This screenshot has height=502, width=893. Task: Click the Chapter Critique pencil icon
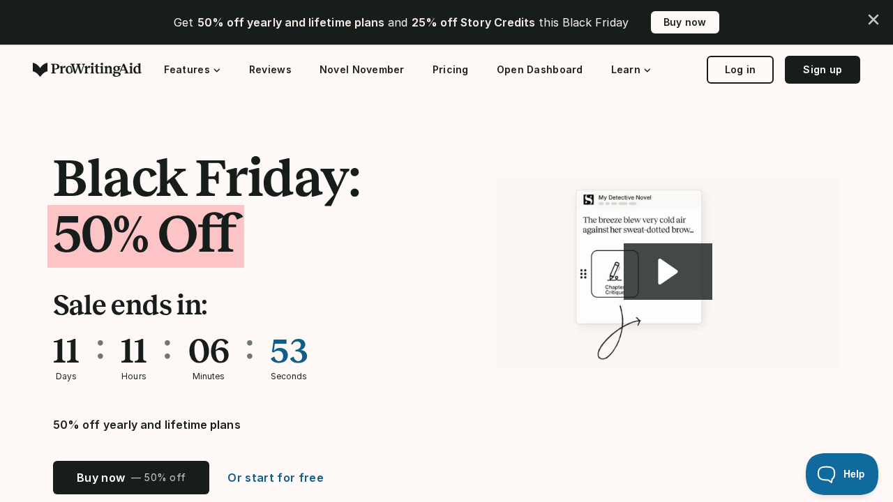[614, 271]
